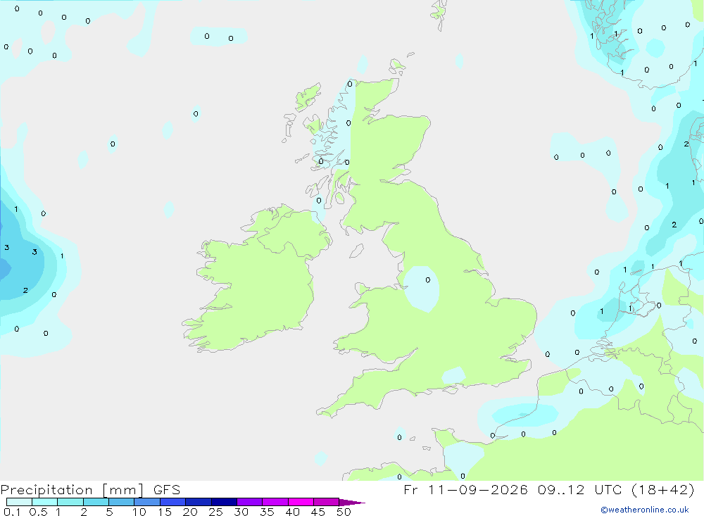
Task: Click the 5–10 mm legend swatch
Action: click(x=122, y=502)
